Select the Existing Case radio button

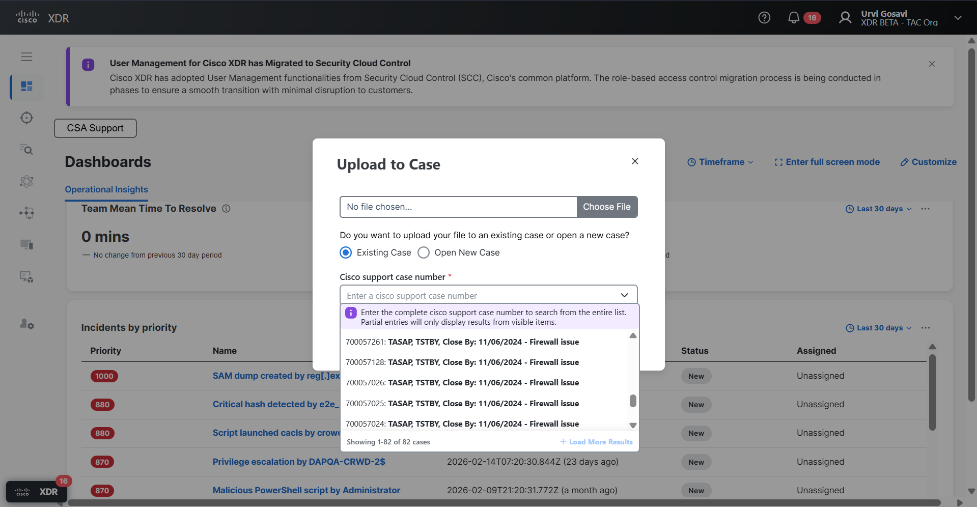[x=346, y=252]
